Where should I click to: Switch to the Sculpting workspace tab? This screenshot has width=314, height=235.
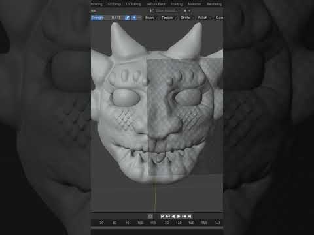coord(114,4)
